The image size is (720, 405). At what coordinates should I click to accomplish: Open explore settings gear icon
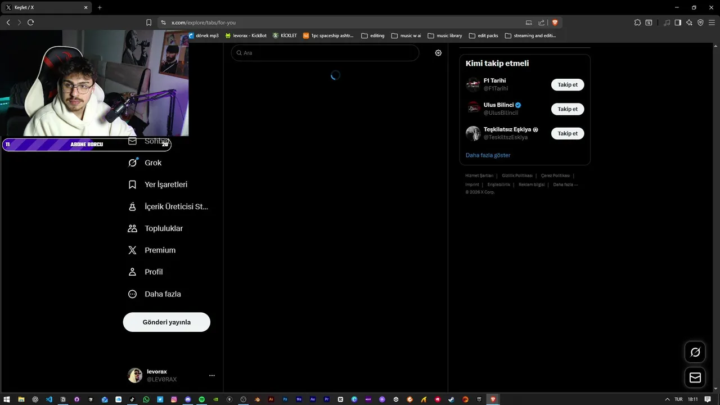438,53
